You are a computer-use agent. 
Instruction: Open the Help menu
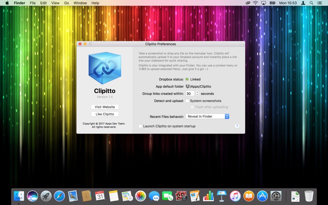[95, 3]
